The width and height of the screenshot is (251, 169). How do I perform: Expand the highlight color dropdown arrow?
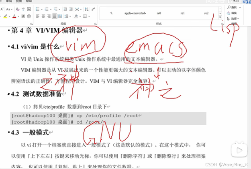(10, 16)
